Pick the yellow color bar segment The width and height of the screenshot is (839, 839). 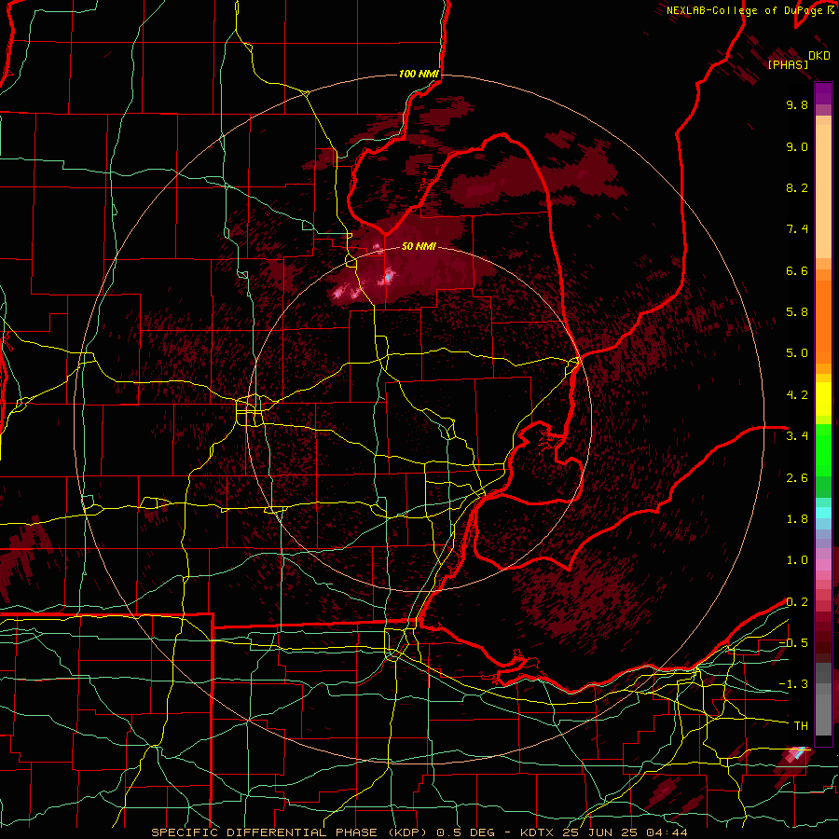click(823, 399)
